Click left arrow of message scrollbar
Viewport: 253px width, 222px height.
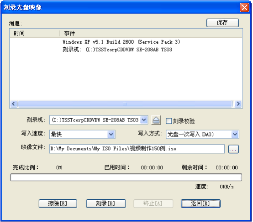tap(14, 104)
